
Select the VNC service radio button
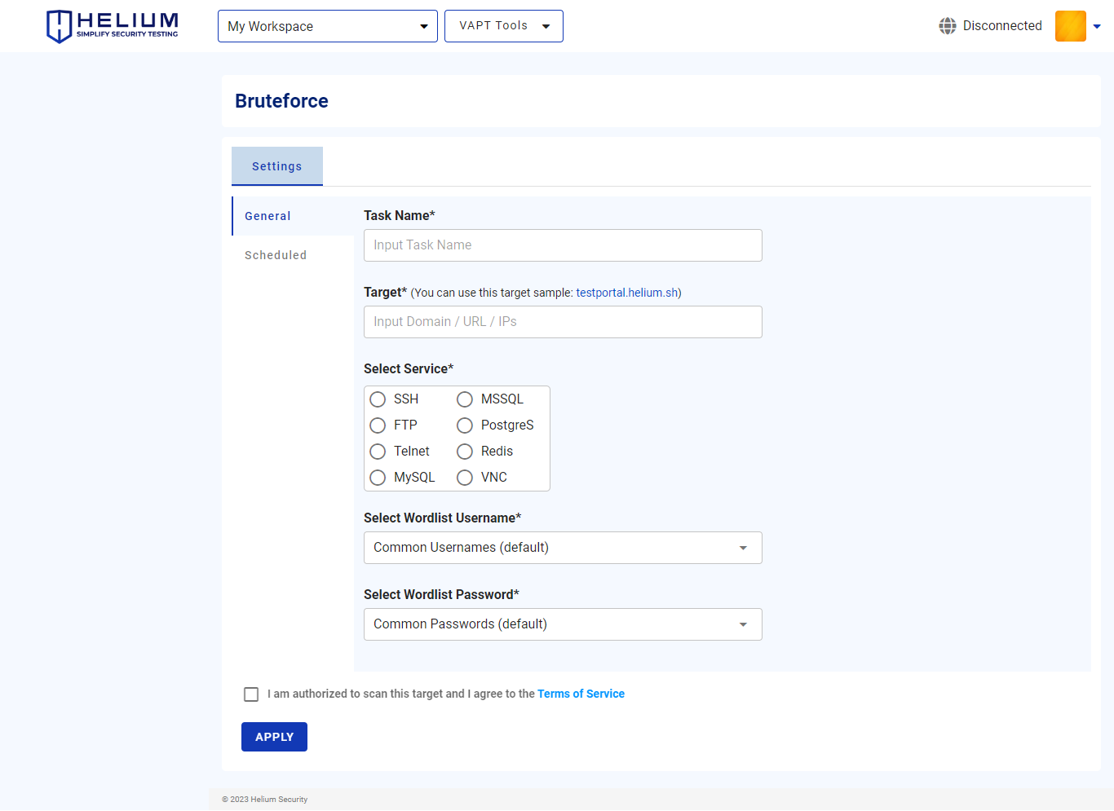pyautogui.click(x=465, y=478)
